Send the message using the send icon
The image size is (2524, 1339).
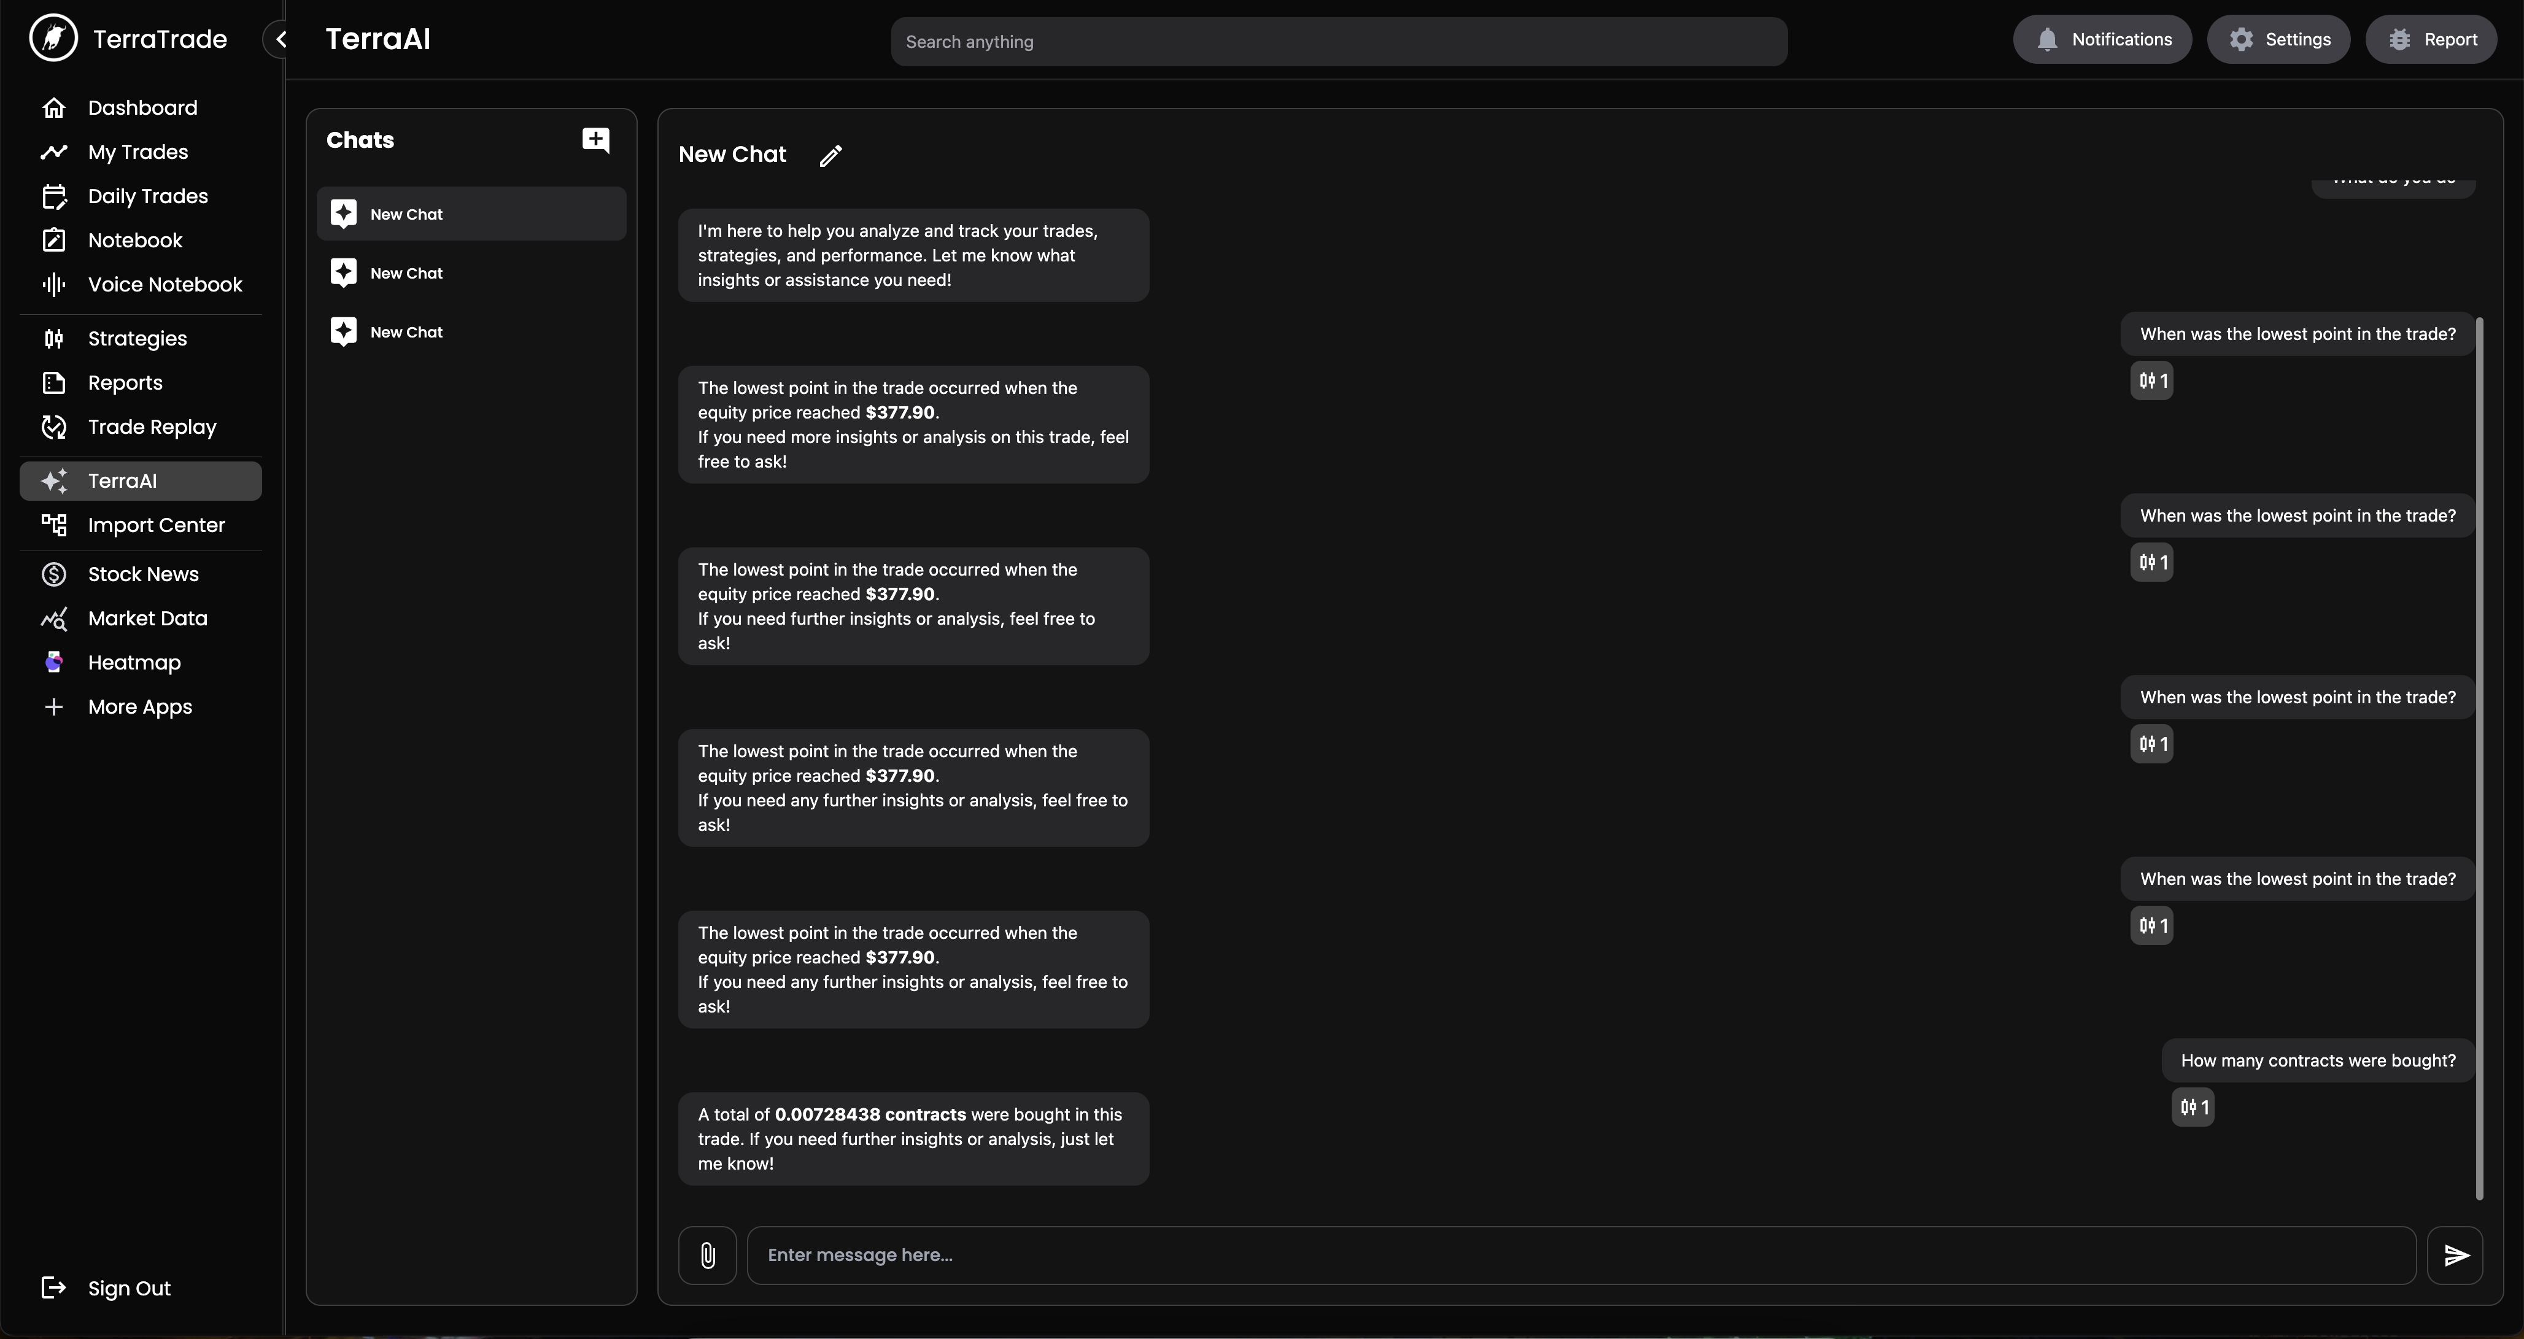tap(2455, 1255)
